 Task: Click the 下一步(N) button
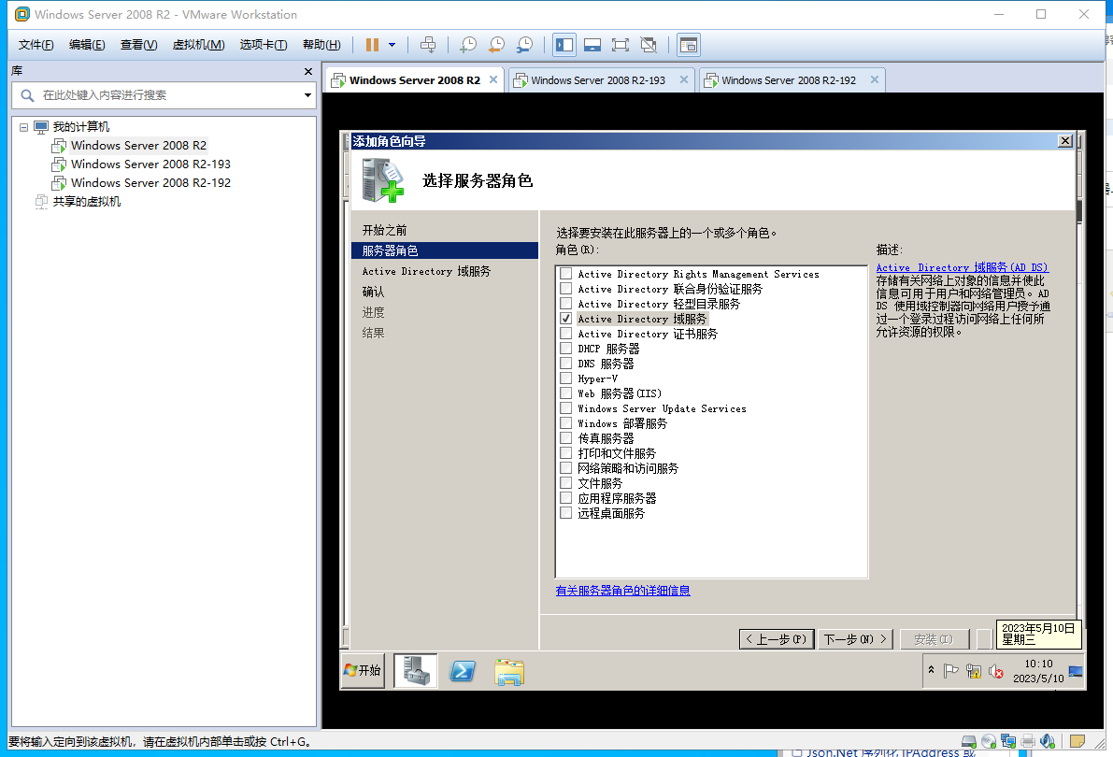click(x=855, y=639)
